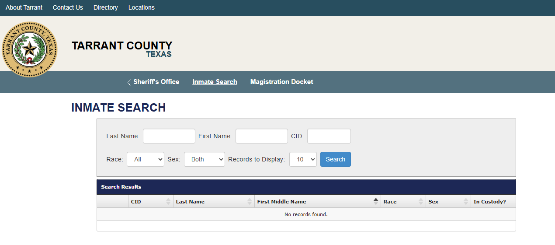Open Contact Us in the top menu
The height and width of the screenshot is (245, 555).
(x=68, y=7)
